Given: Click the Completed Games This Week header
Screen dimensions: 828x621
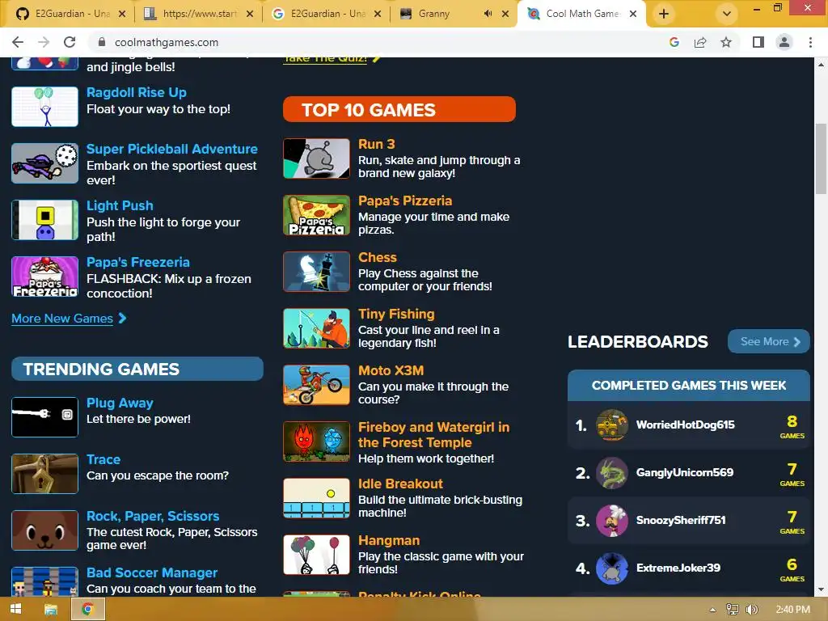Looking at the screenshot, I should [x=689, y=386].
